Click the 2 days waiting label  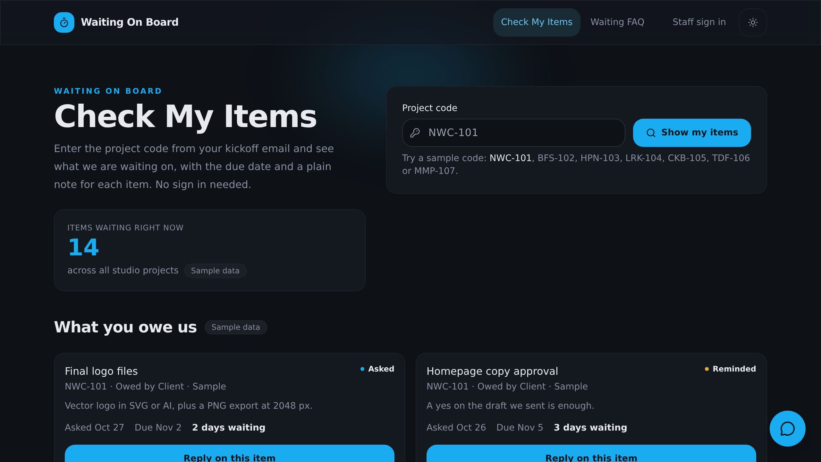pyautogui.click(x=229, y=427)
